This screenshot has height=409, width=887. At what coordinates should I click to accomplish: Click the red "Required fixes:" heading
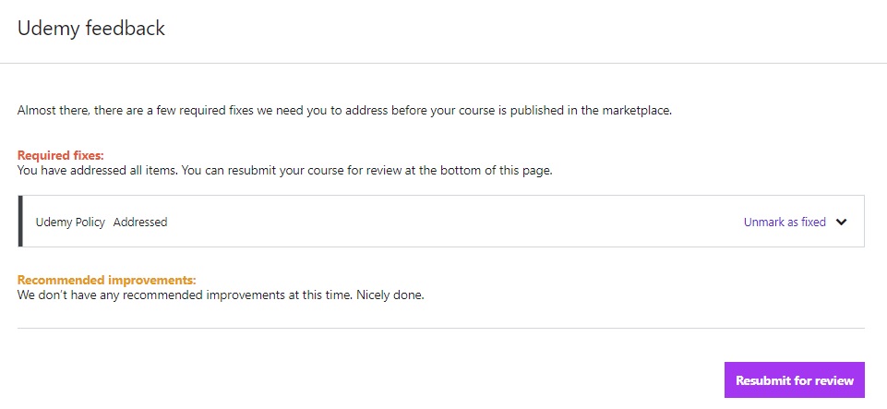pyautogui.click(x=61, y=155)
